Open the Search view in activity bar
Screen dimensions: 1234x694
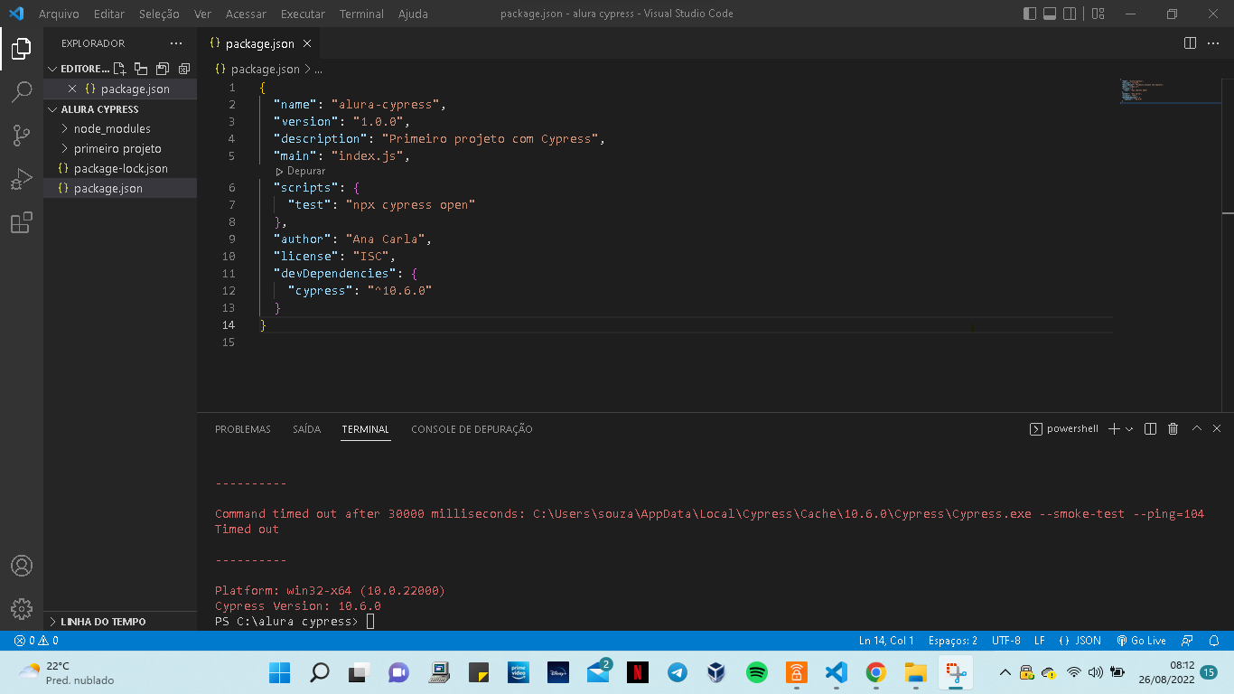pos(22,92)
